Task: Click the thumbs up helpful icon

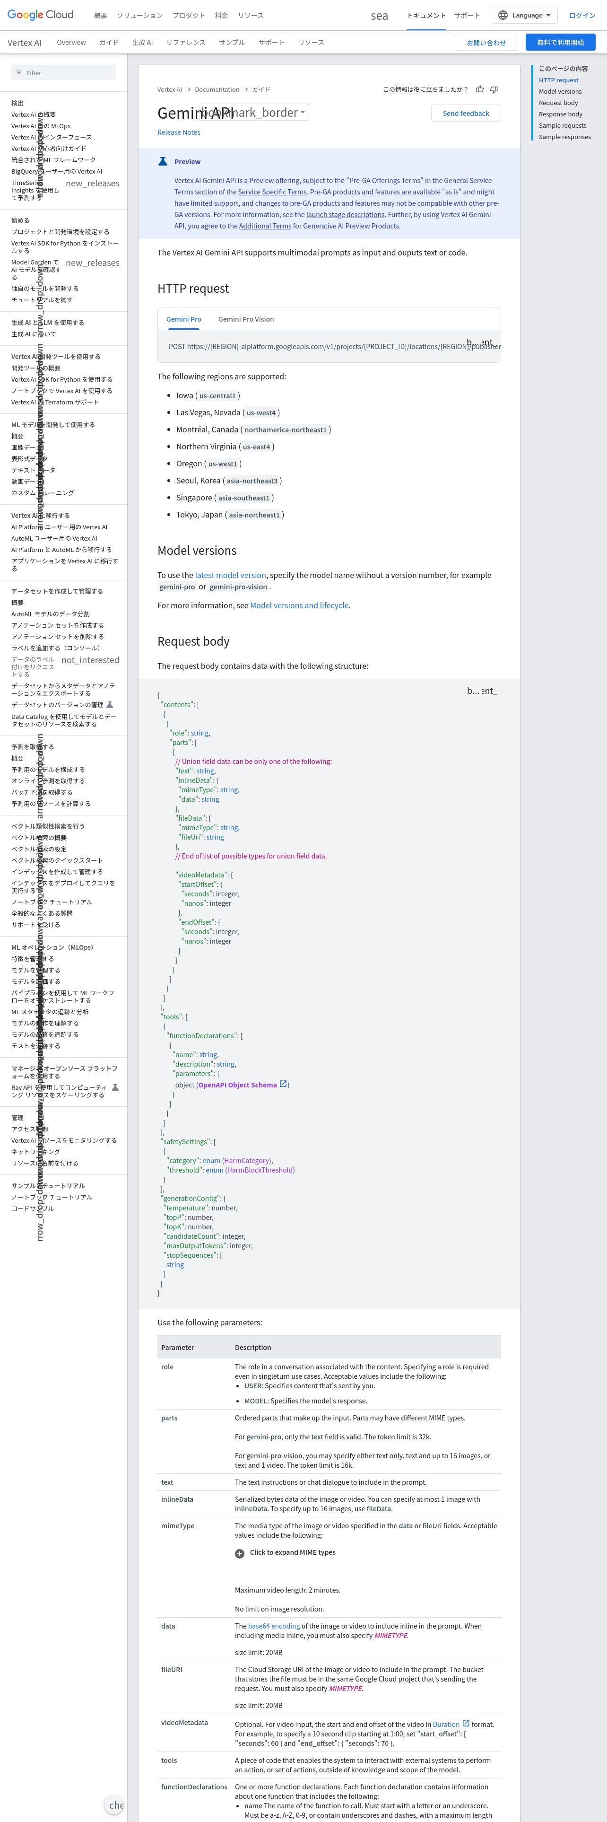Action: [480, 89]
